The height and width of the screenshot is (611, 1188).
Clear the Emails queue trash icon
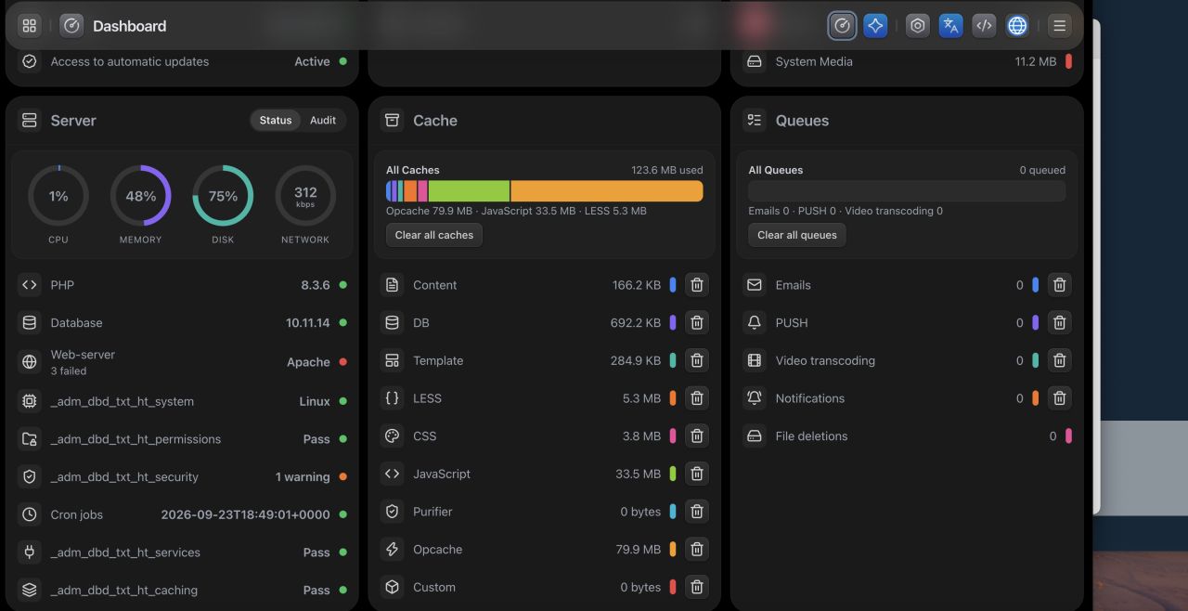tap(1059, 285)
